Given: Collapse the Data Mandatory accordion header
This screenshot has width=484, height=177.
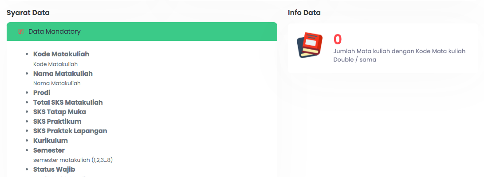Looking at the screenshot, I should tap(142, 31).
